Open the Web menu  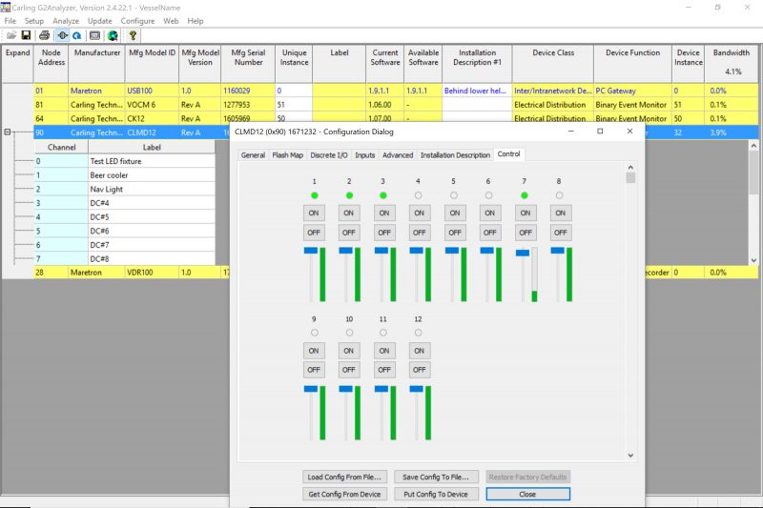(171, 21)
